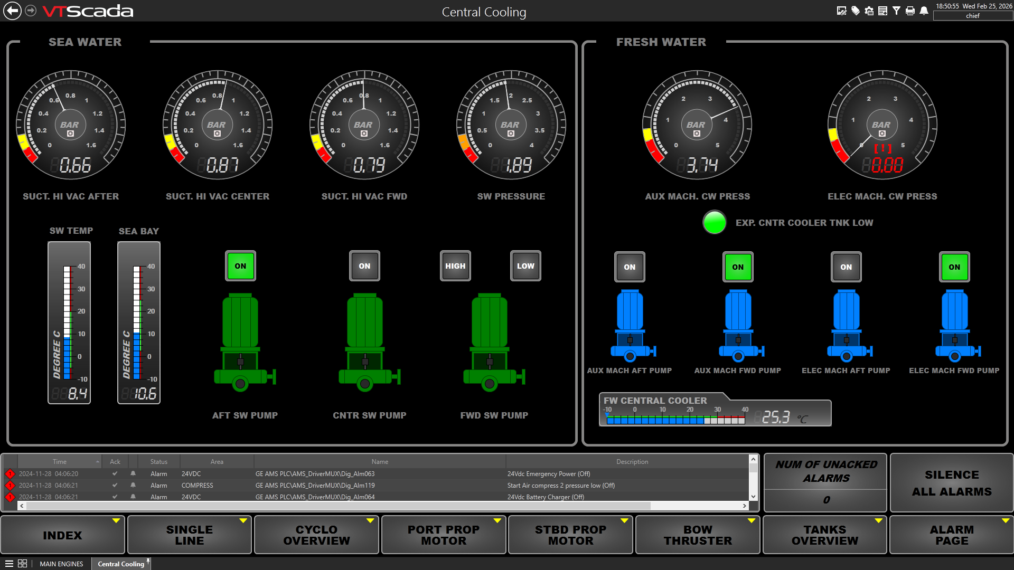Image resolution: width=1014 pixels, height=570 pixels.
Task: Expand the yellow arrow on STBD PROP MOTOR
Action: tap(624, 521)
